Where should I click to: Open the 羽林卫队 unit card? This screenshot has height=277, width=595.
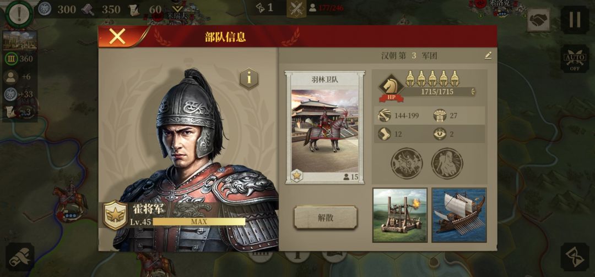(325, 127)
